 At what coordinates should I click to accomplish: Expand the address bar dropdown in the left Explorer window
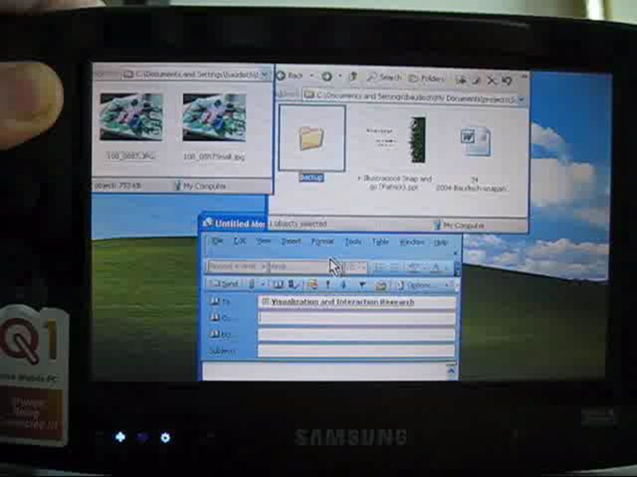click(265, 75)
